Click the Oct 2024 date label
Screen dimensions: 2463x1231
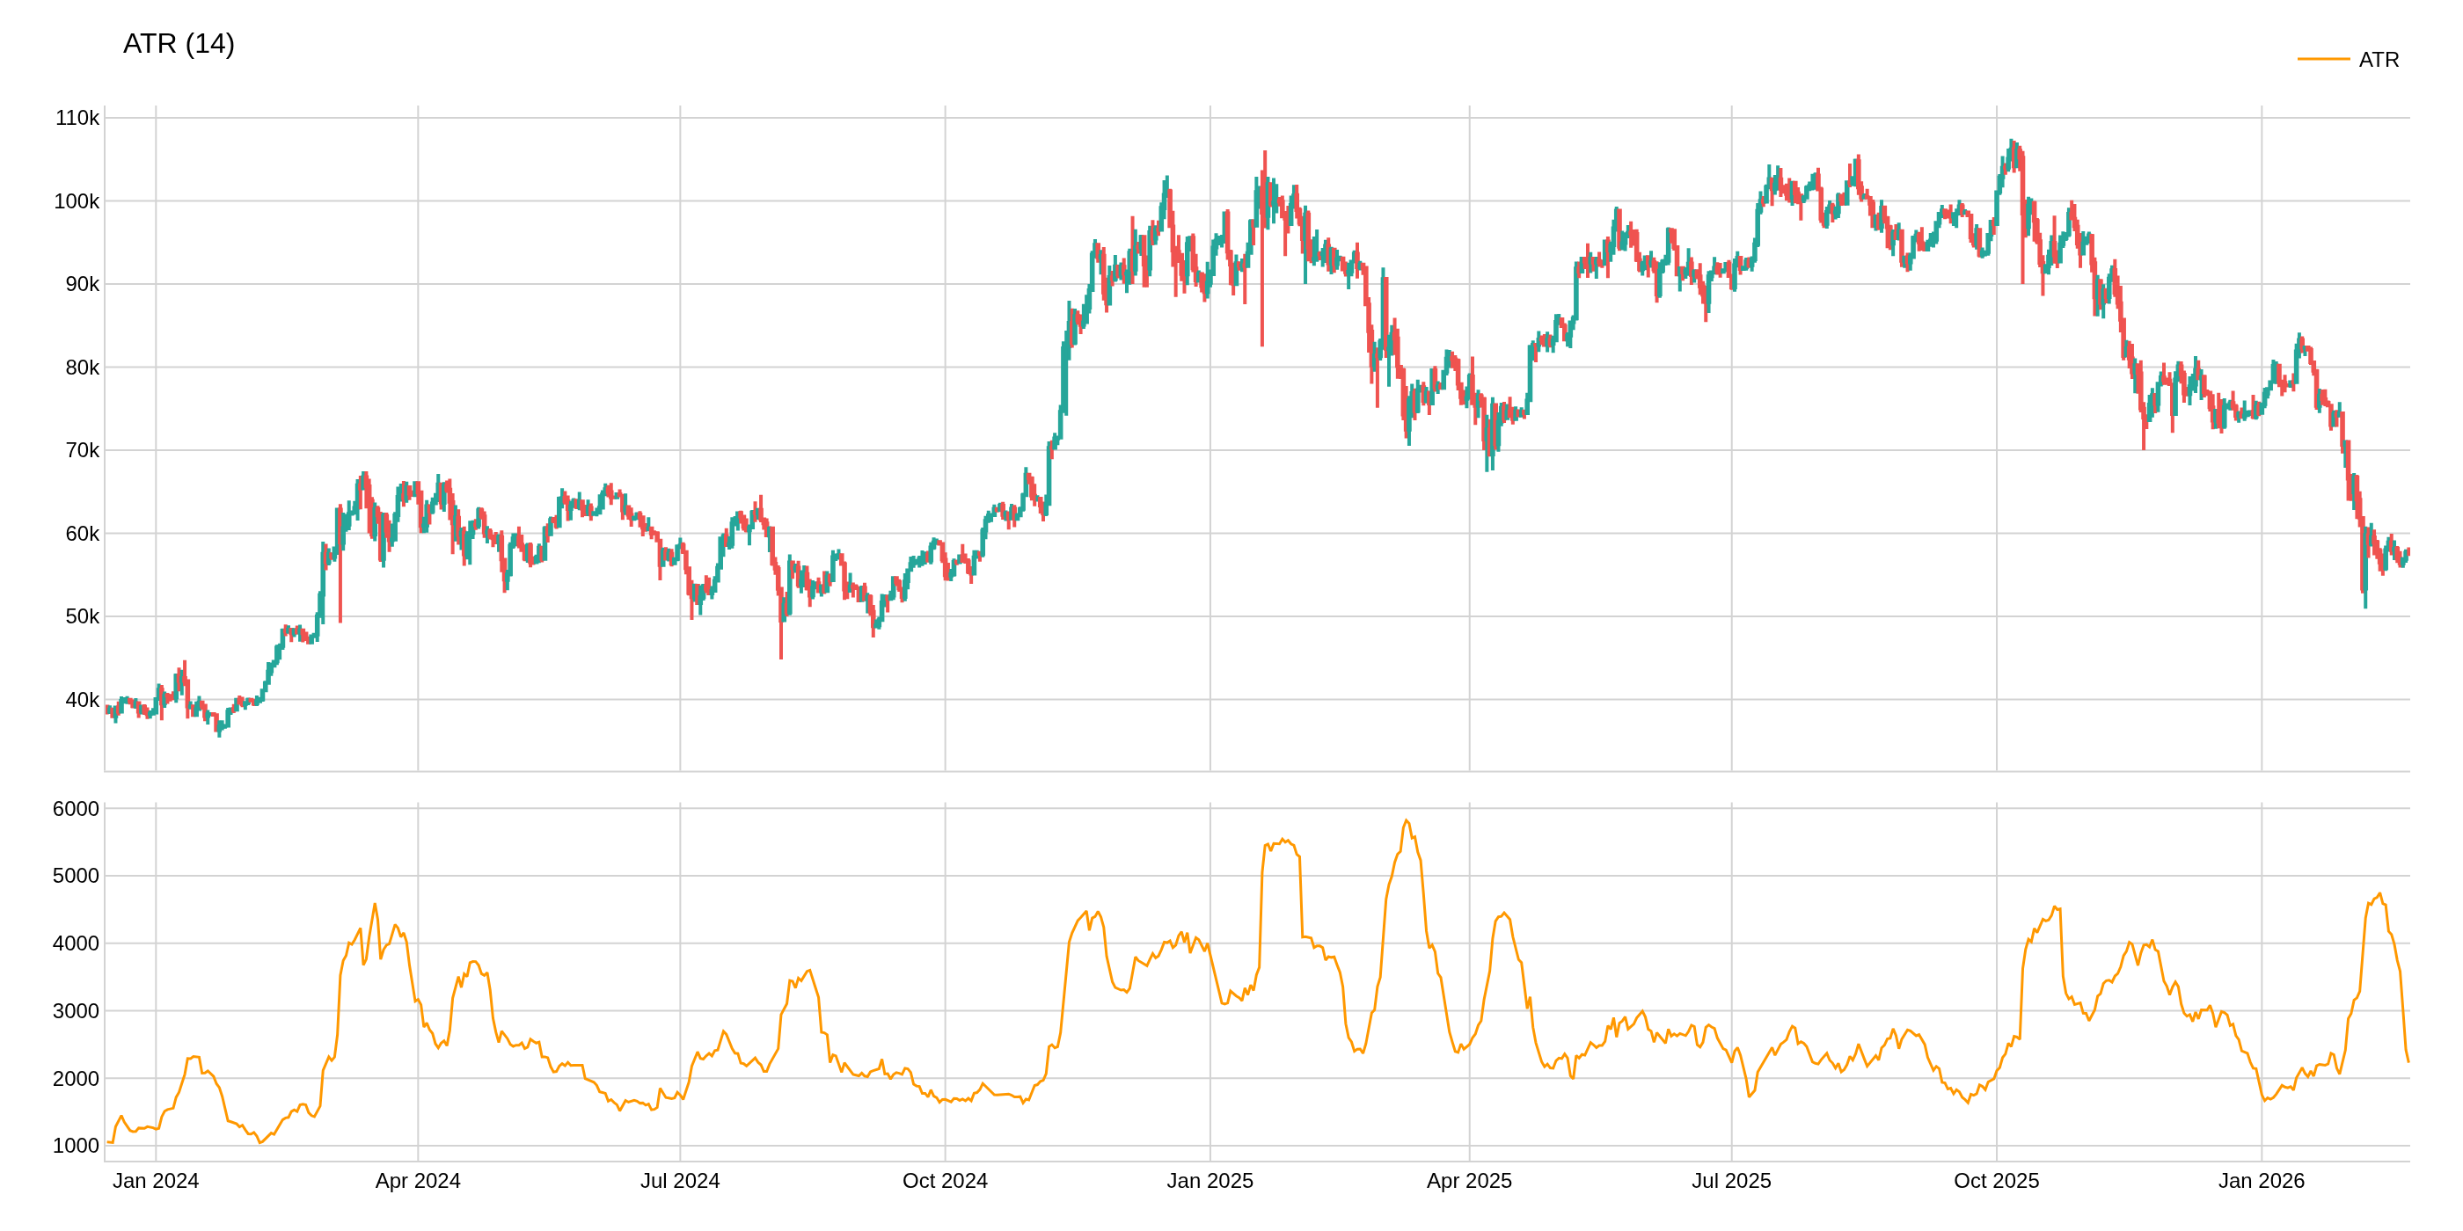[947, 1181]
